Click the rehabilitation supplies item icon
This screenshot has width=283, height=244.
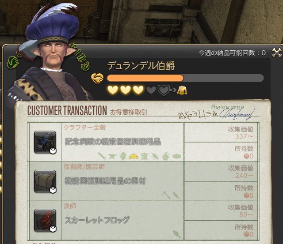[x=45, y=142]
